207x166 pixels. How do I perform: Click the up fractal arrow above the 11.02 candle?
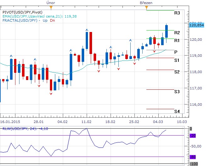point(87,30)
